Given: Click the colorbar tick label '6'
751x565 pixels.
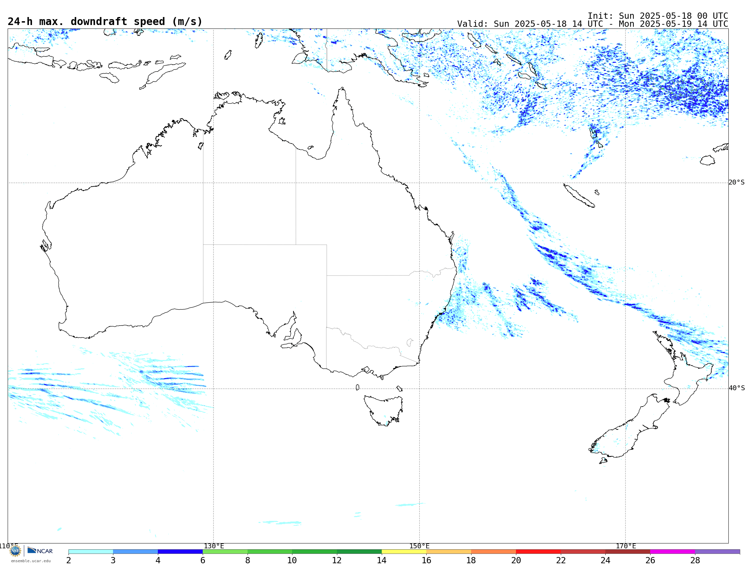Looking at the screenshot, I should point(203,560).
